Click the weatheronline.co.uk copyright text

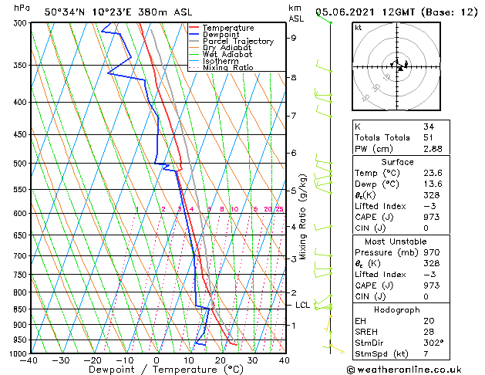tap(404, 370)
